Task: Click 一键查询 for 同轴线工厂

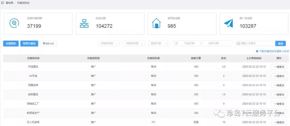Action: tap(279, 104)
